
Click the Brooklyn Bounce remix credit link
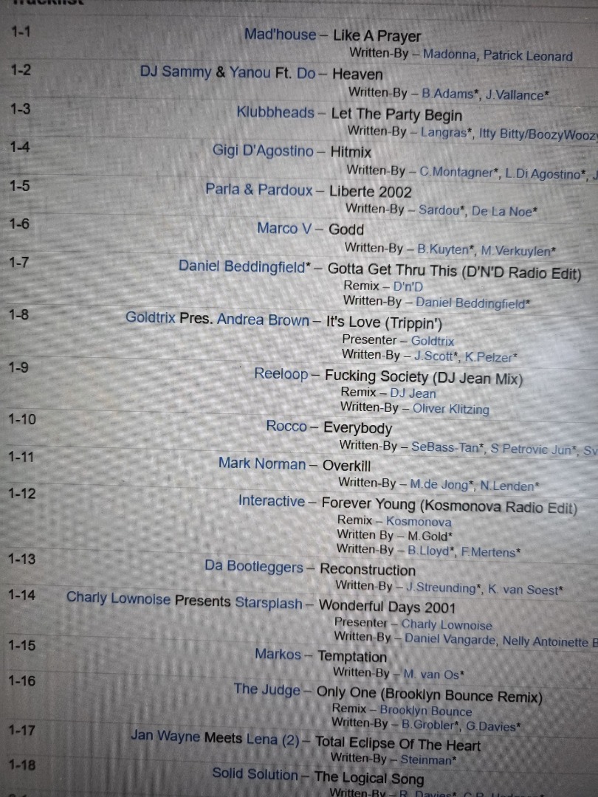(x=426, y=711)
